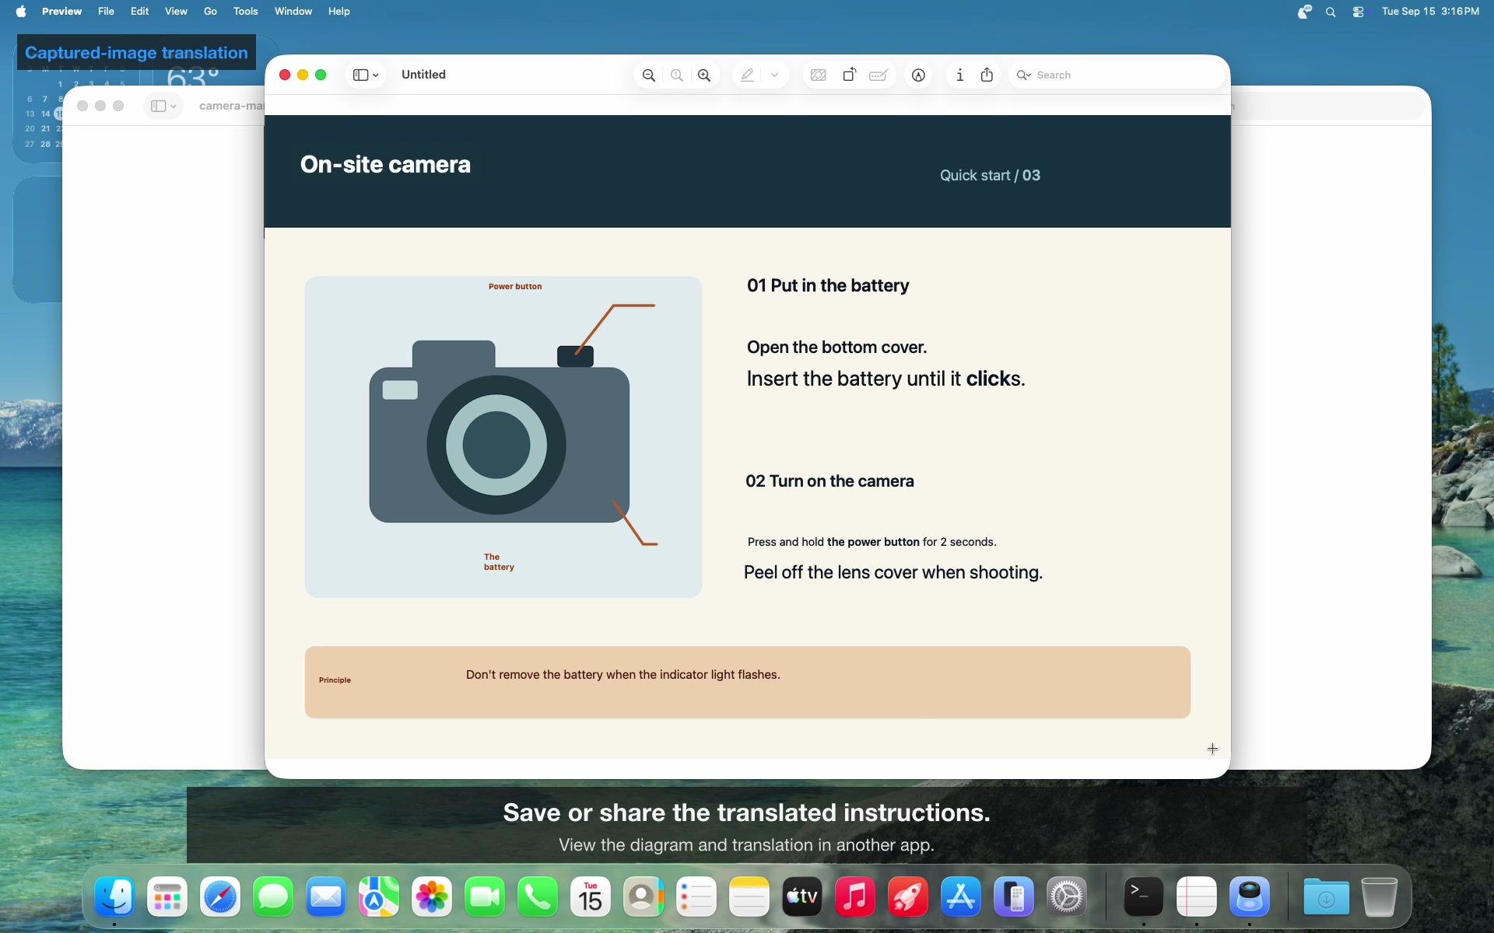1494x933 pixels.
Task: Open Terminal from the Dock
Action: click(1144, 898)
